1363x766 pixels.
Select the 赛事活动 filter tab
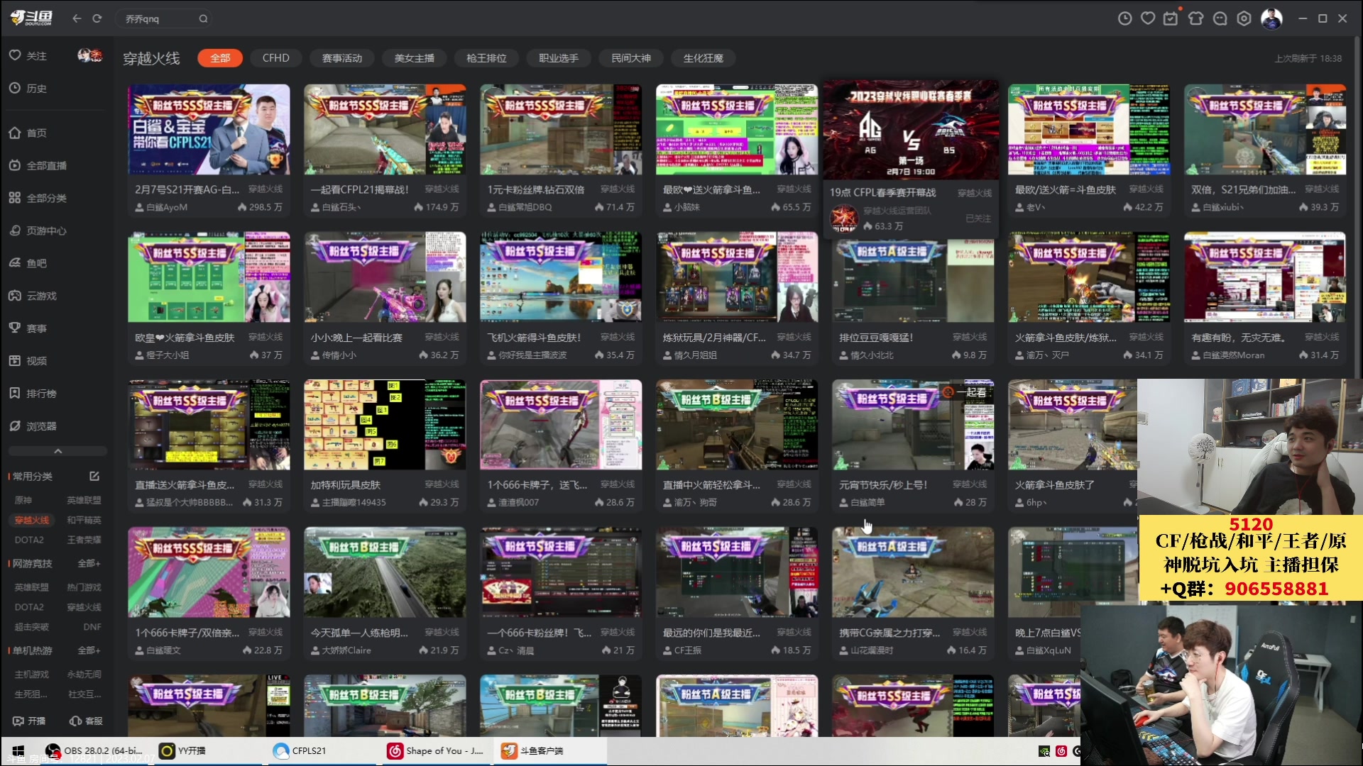click(342, 58)
